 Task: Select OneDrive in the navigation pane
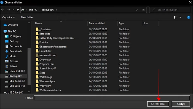[x=11, y=25]
